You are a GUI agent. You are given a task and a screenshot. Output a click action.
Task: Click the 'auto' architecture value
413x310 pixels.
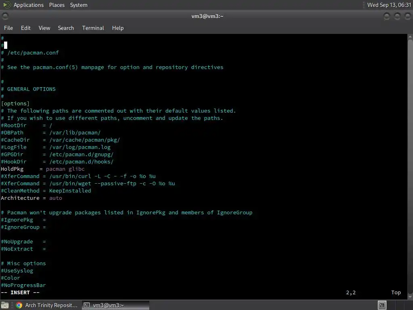56,198
